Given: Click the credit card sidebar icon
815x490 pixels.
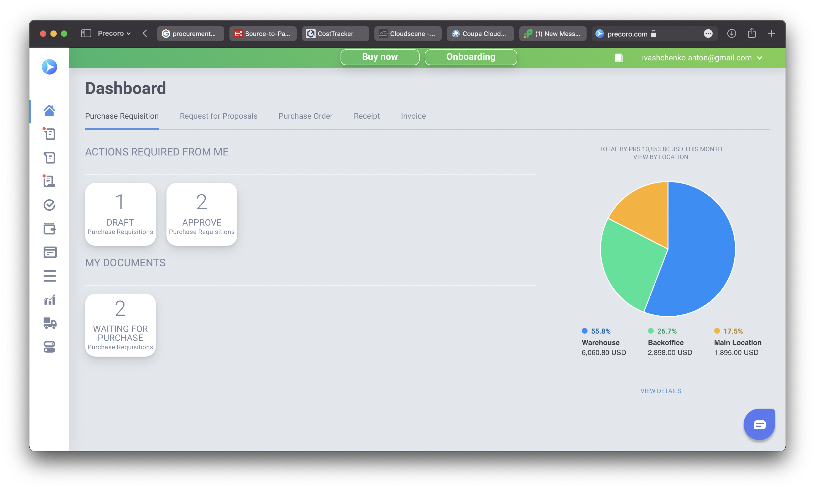Looking at the screenshot, I should pyautogui.click(x=50, y=252).
